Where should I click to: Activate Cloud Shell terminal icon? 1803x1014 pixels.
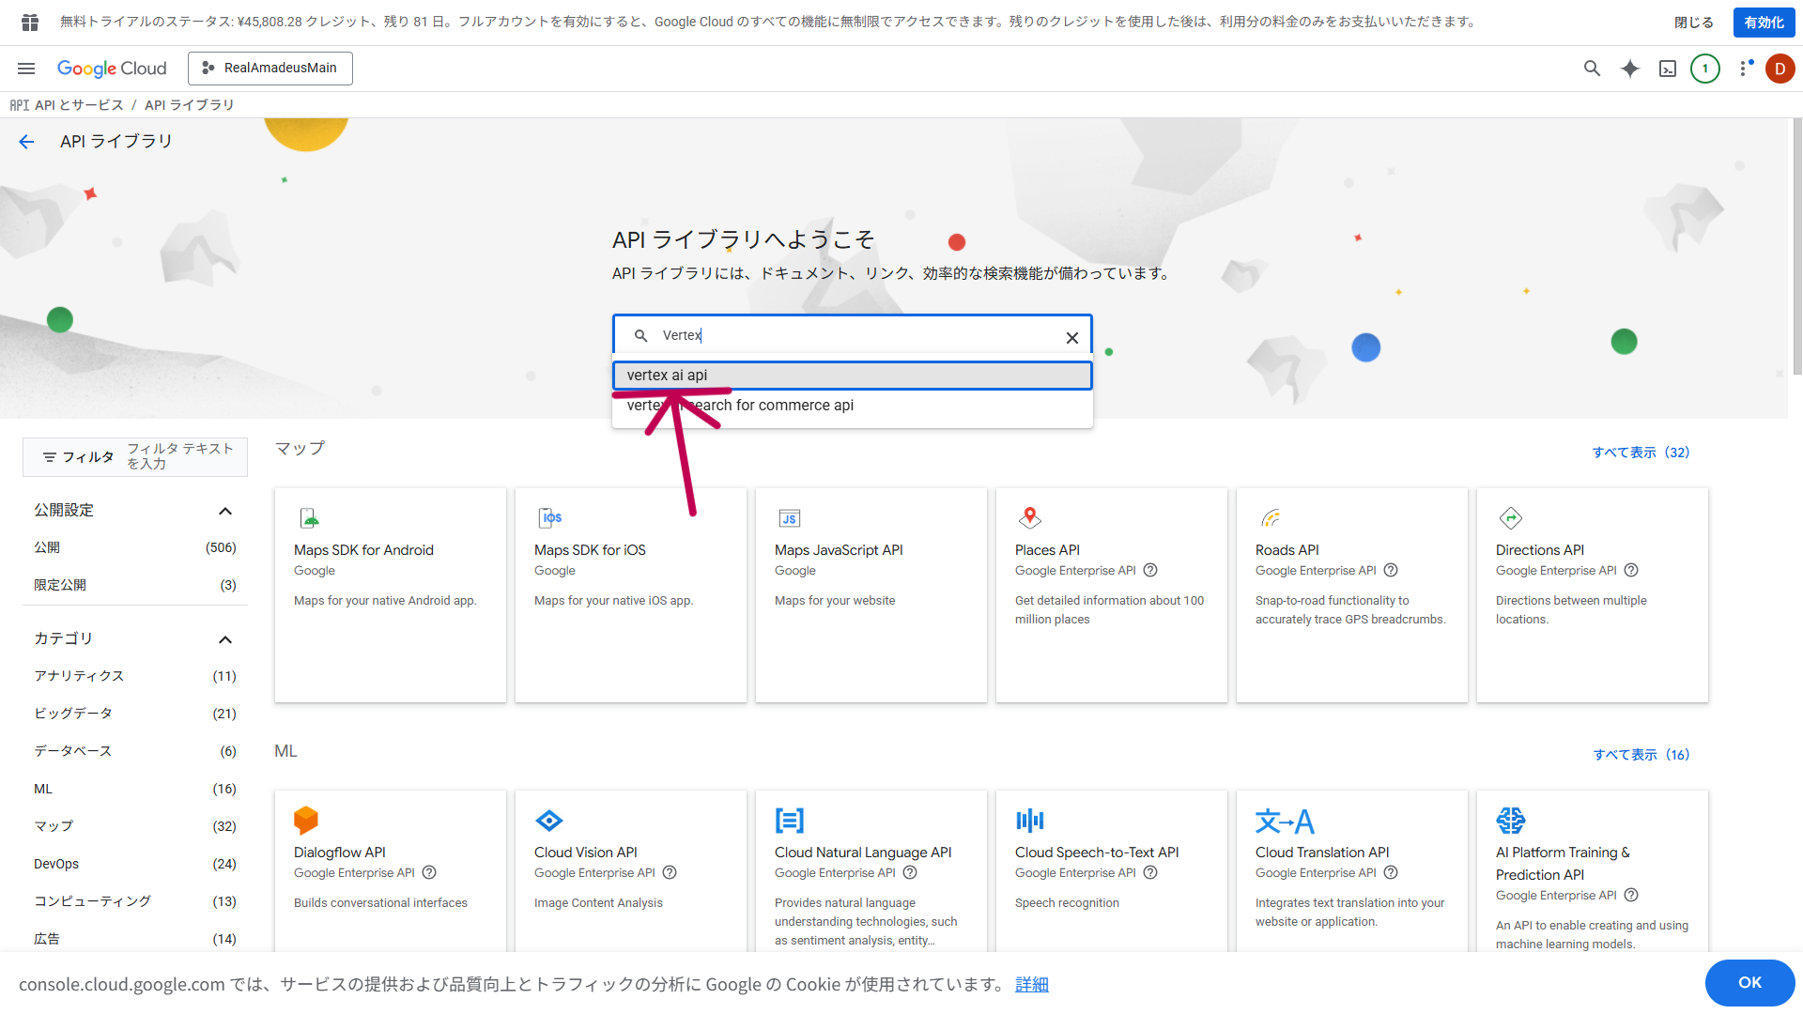[x=1668, y=69]
